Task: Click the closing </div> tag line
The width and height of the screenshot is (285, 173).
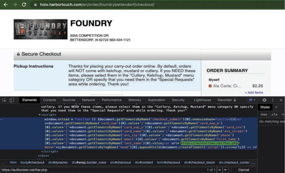Action: click(43, 156)
